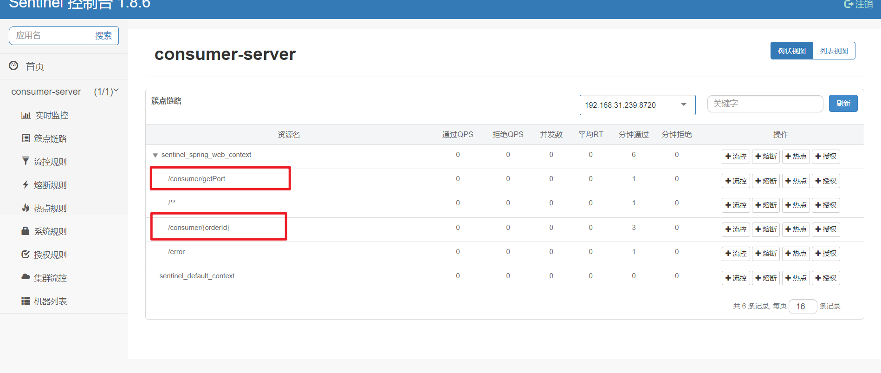Click the 资源名 column header
Viewport: 881px width, 373px height.
click(289, 134)
